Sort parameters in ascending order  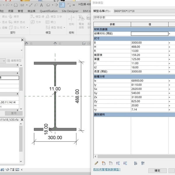click(135, 163)
